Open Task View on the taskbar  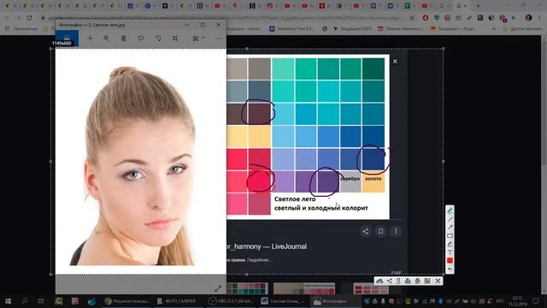(x=41, y=301)
